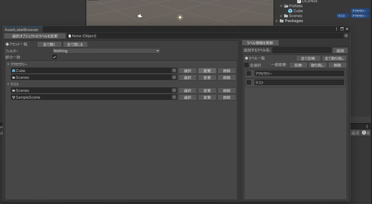Expand the Packages folder in Project tree
The image size is (372, 204).
276,21
